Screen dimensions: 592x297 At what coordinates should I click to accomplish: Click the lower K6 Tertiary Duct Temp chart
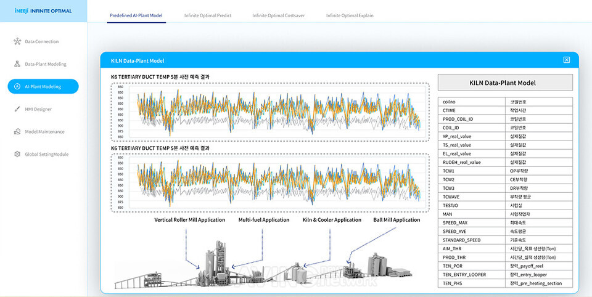[x=270, y=182]
